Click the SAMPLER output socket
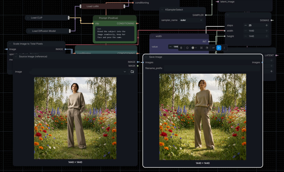Viewport: 284px width, 172px height. tap(206, 15)
